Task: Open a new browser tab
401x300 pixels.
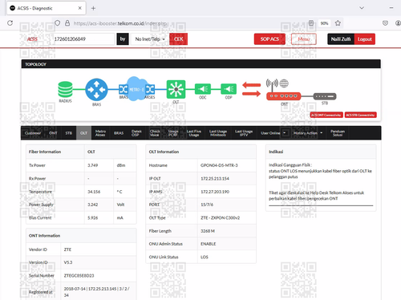Action: coord(93,8)
